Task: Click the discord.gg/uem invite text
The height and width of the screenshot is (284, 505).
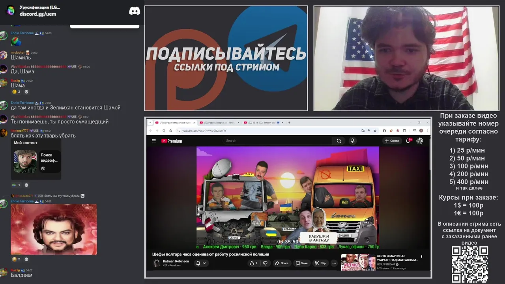Action: 38,14
